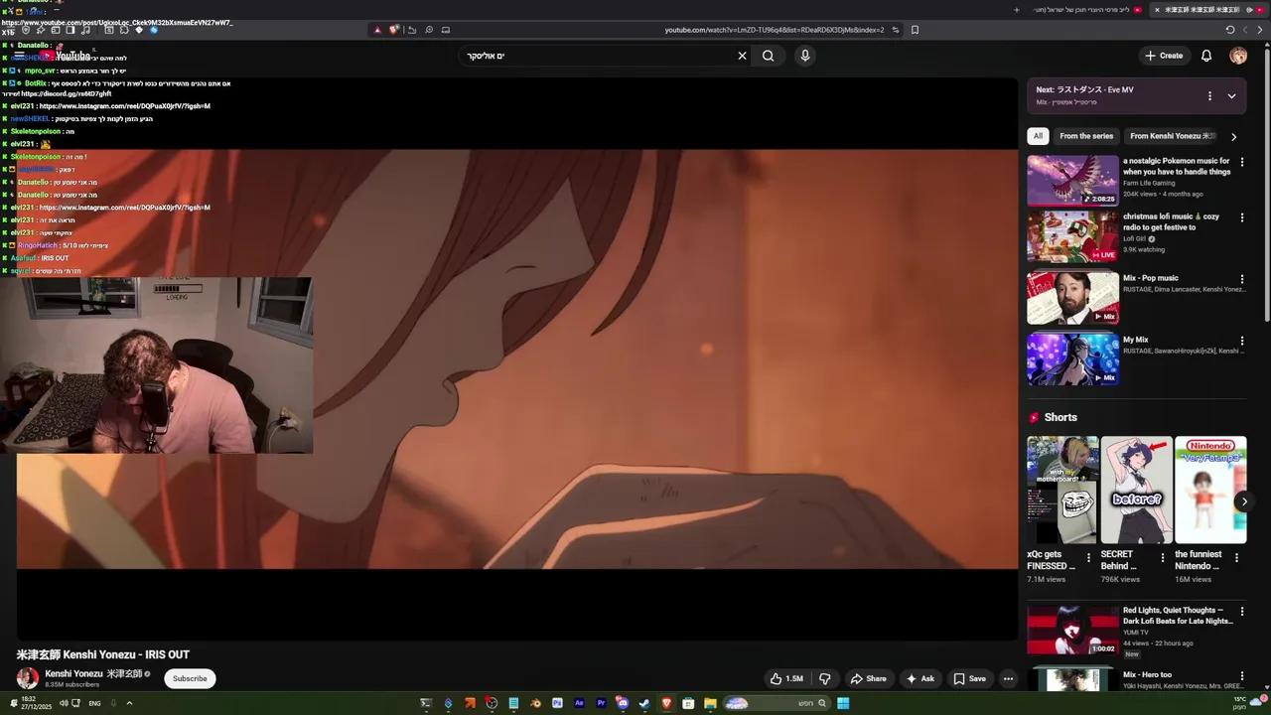Viewport: 1271px width, 715px height.
Task: Like the IRIS OUT video
Action: point(786,678)
